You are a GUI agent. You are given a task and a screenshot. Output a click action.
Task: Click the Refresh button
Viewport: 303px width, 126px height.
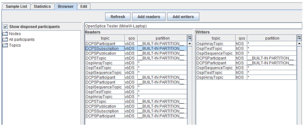pyautogui.click(x=118, y=17)
